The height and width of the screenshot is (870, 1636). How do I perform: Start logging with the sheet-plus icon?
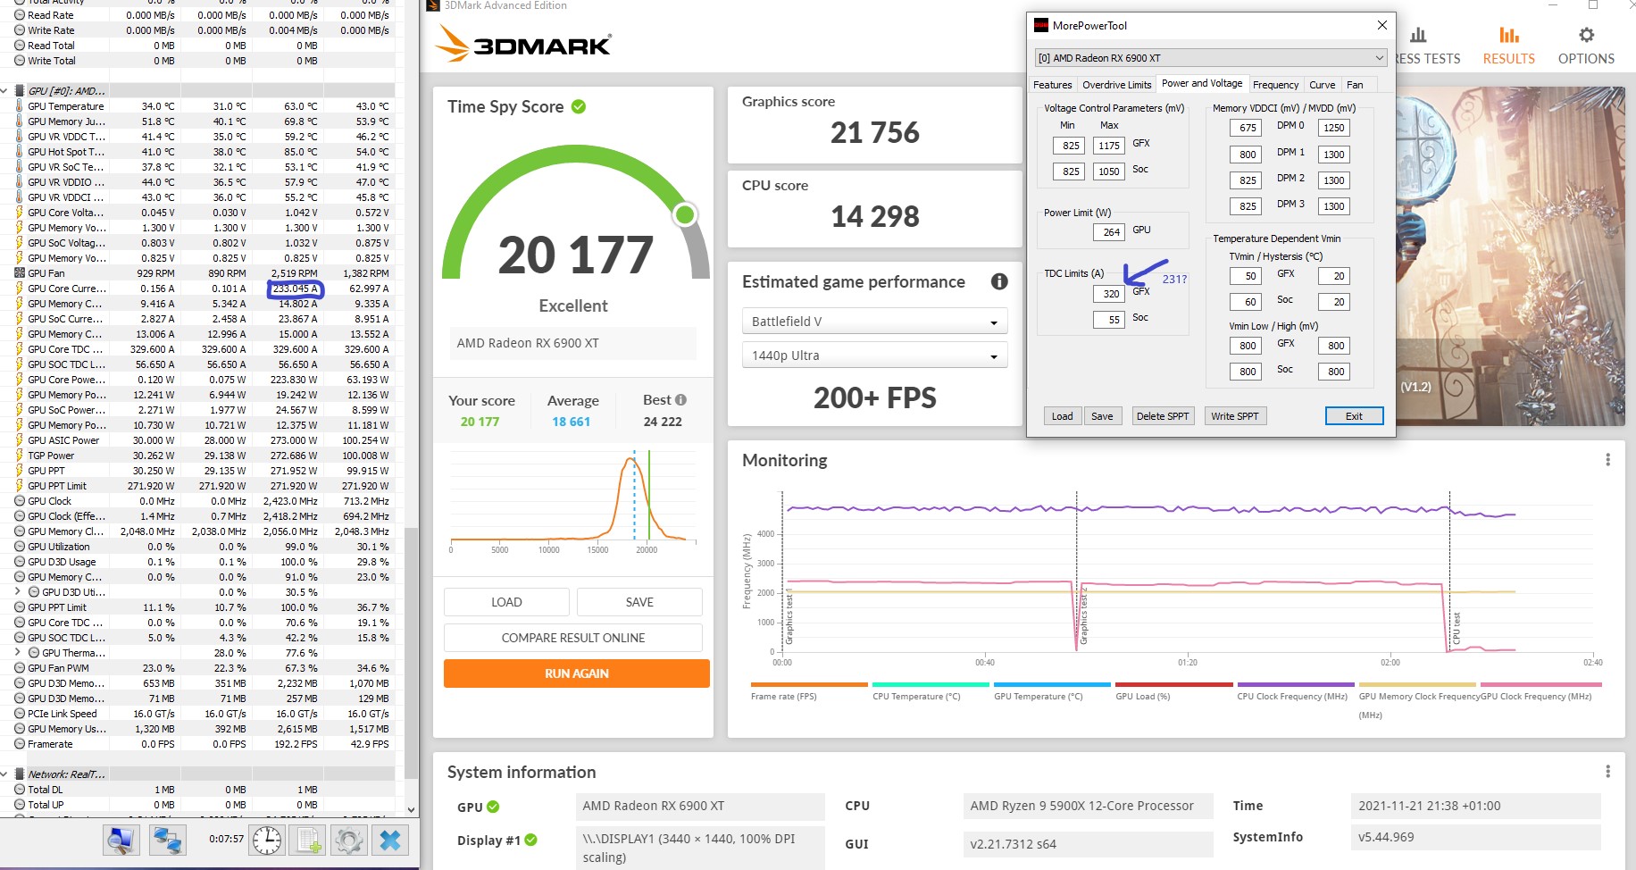point(309,840)
